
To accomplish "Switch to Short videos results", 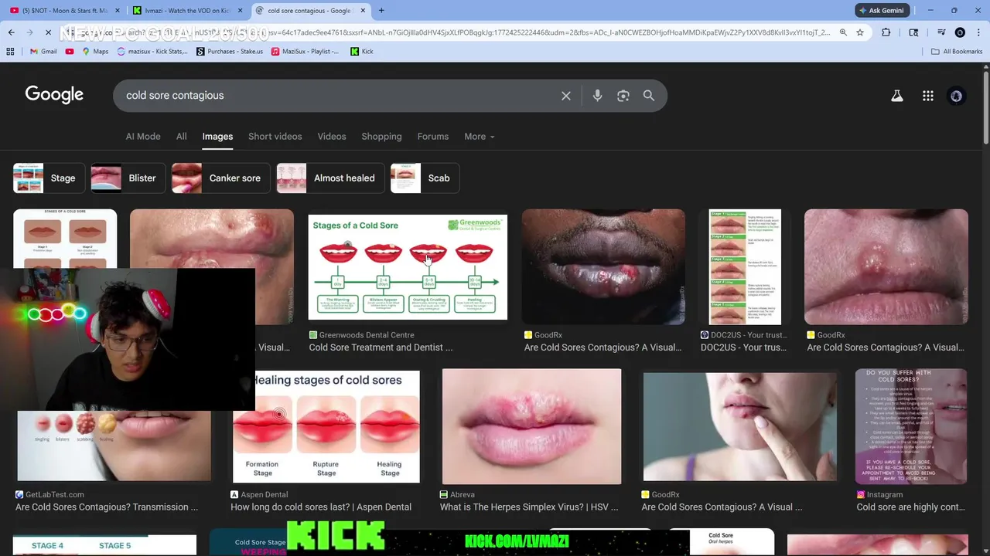I will click(x=275, y=136).
